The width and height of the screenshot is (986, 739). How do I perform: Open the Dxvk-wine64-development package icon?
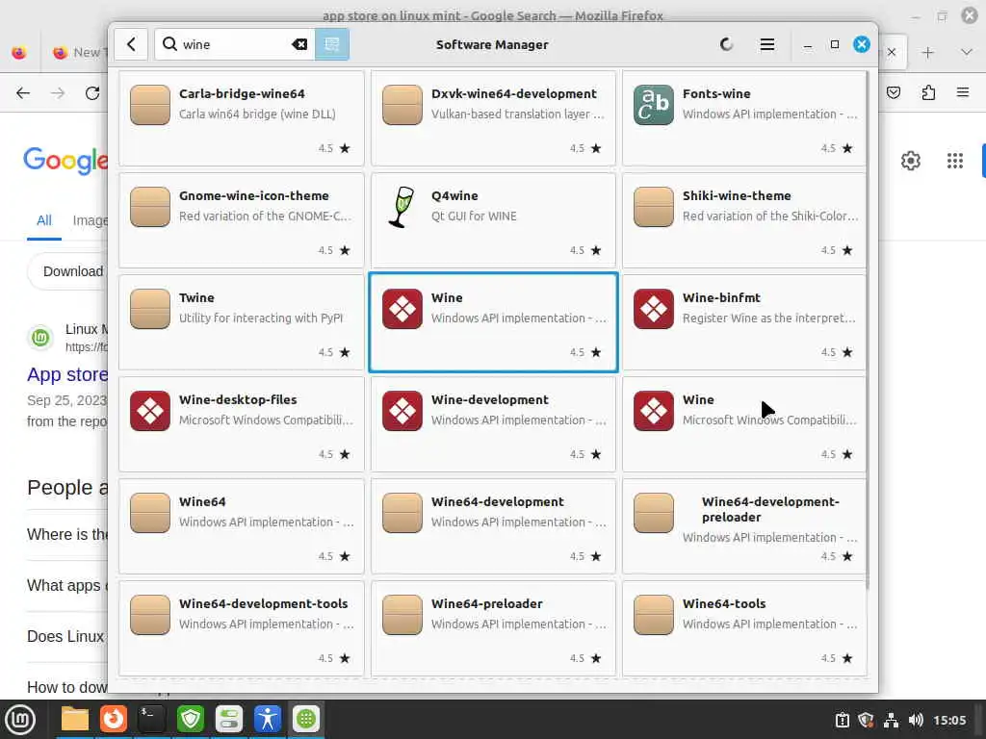[x=402, y=105]
